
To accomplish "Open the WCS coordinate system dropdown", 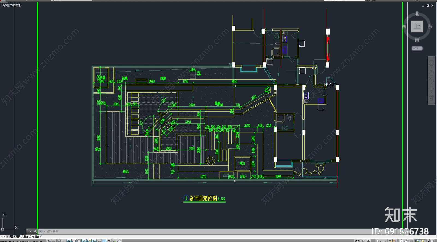I will [417, 48].
